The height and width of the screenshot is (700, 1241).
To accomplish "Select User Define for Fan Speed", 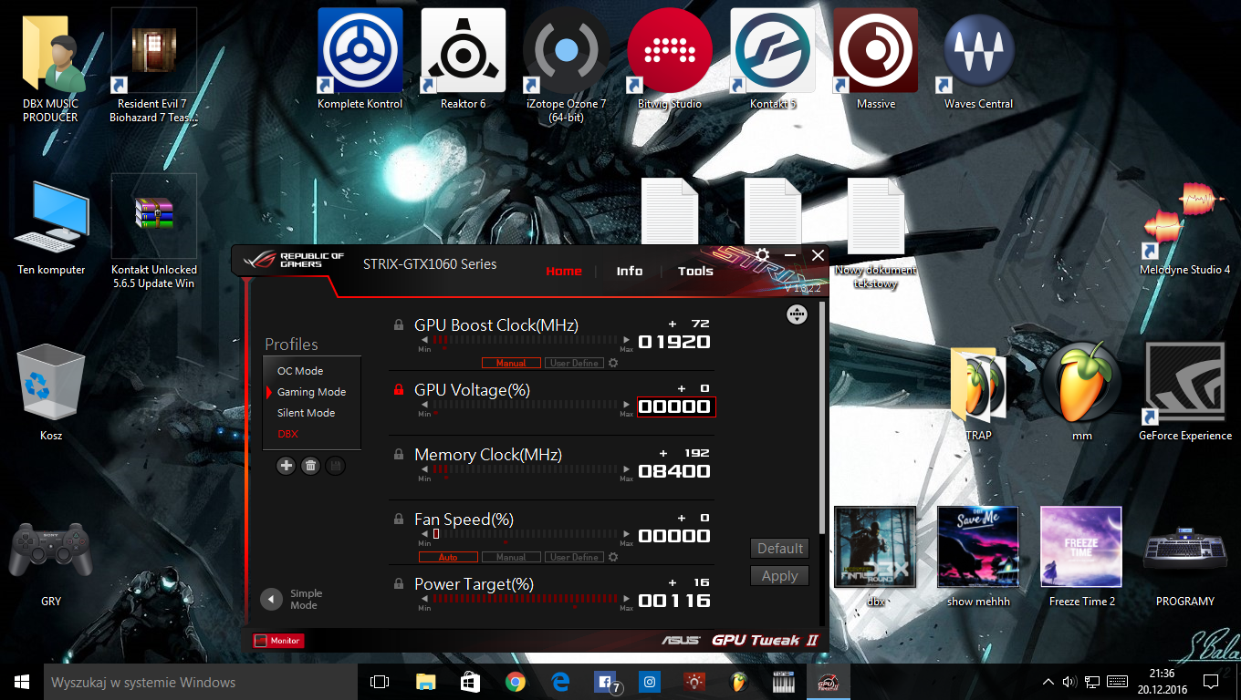I will (x=574, y=557).
